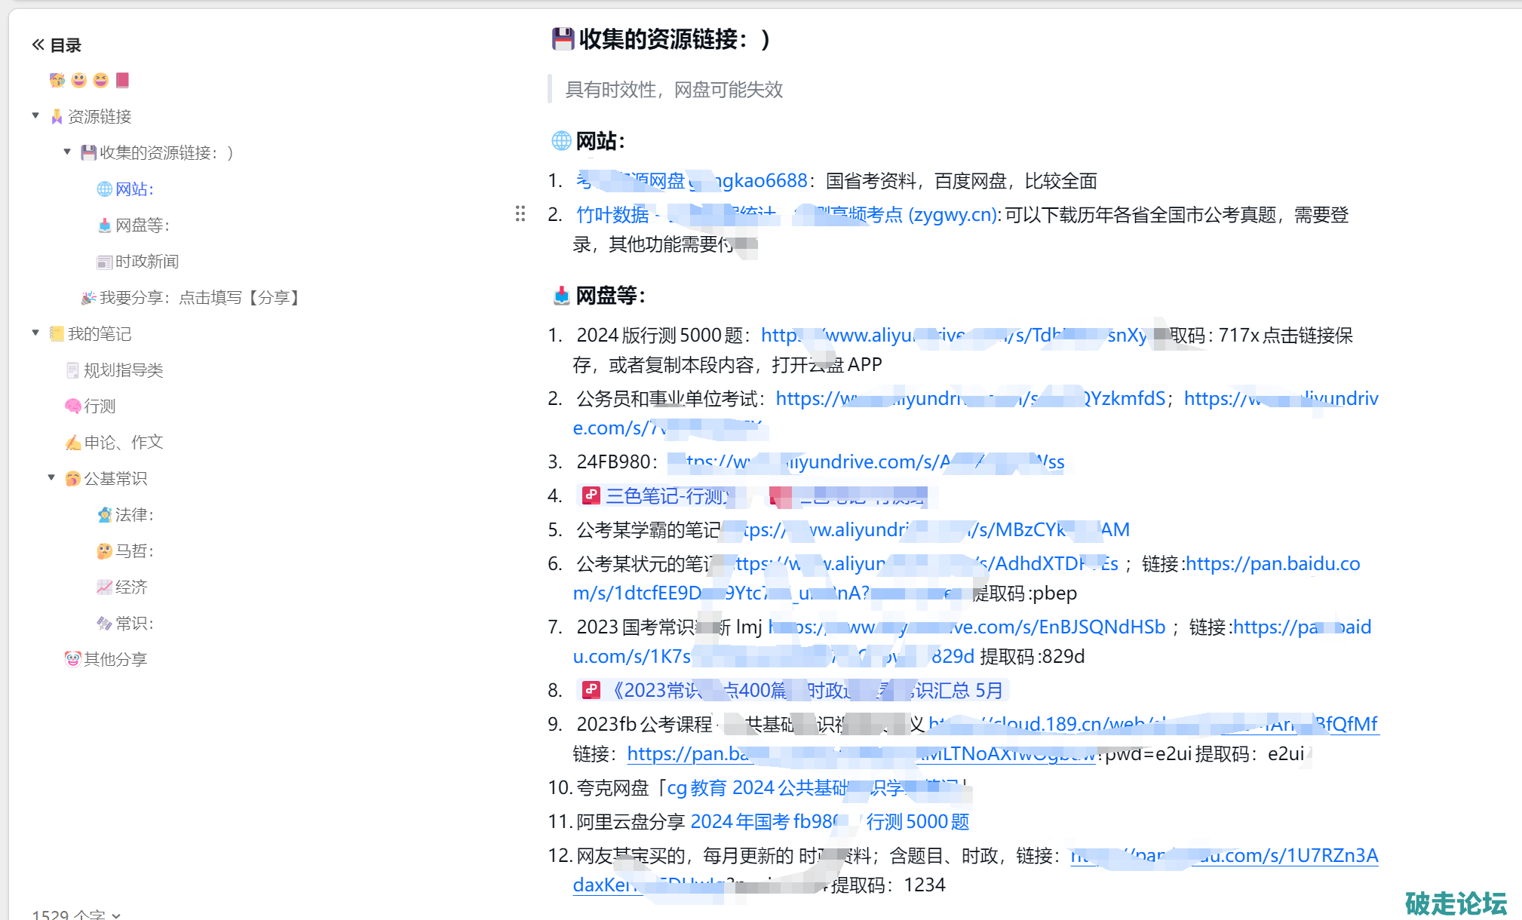Collapse the 资源链接 tree node
This screenshot has height=920, width=1522.
click(35, 116)
